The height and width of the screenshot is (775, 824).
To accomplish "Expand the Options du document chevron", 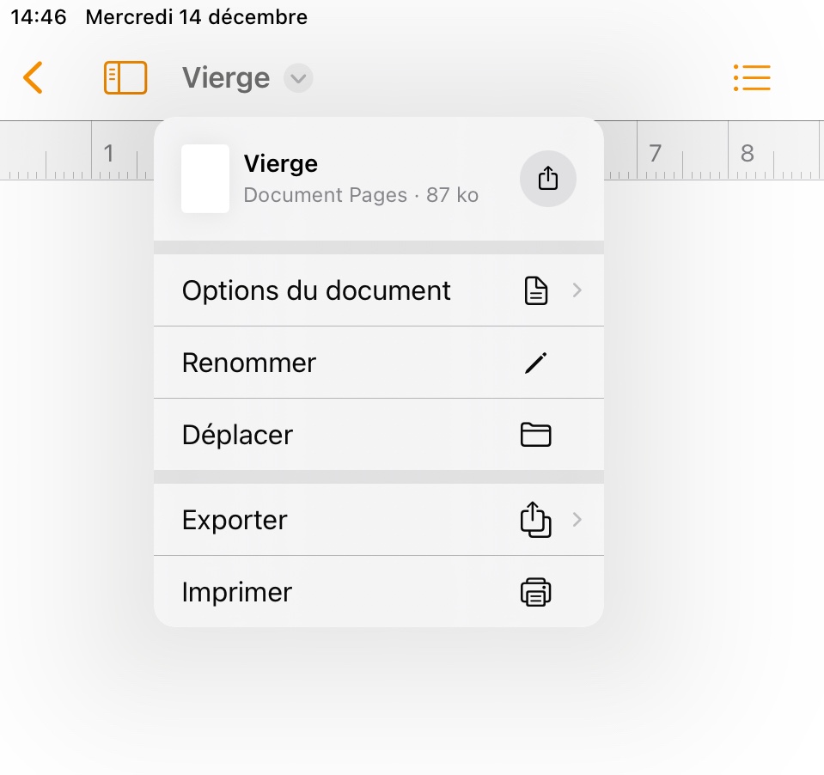I will 577,290.
